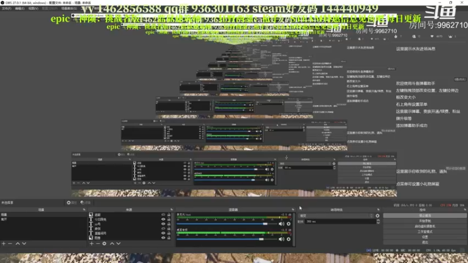Toggle visibility of 今日限免 source
Image resolution: width=468 pixels, height=263 pixels.
pos(163,219)
